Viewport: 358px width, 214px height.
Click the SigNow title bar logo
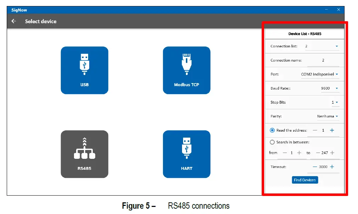tap(18, 10)
